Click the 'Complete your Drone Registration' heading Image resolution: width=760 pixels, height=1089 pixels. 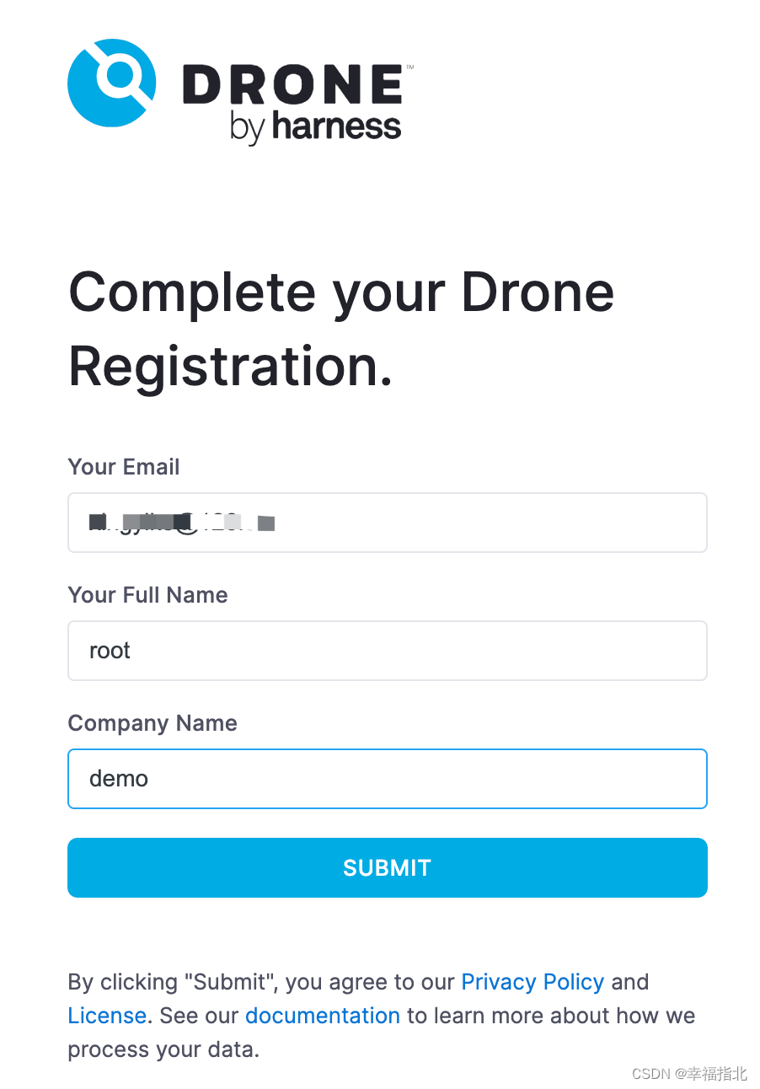[x=341, y=329]
